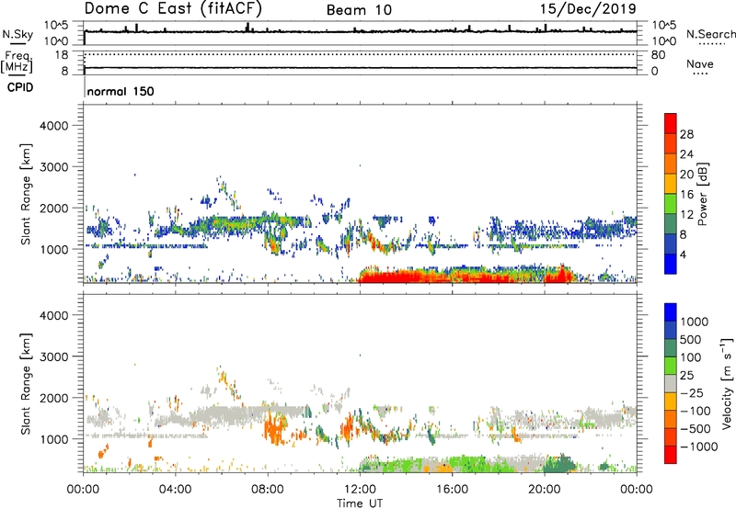
Task: Click the '16:00' time tick label
Action: pos(452,490)
